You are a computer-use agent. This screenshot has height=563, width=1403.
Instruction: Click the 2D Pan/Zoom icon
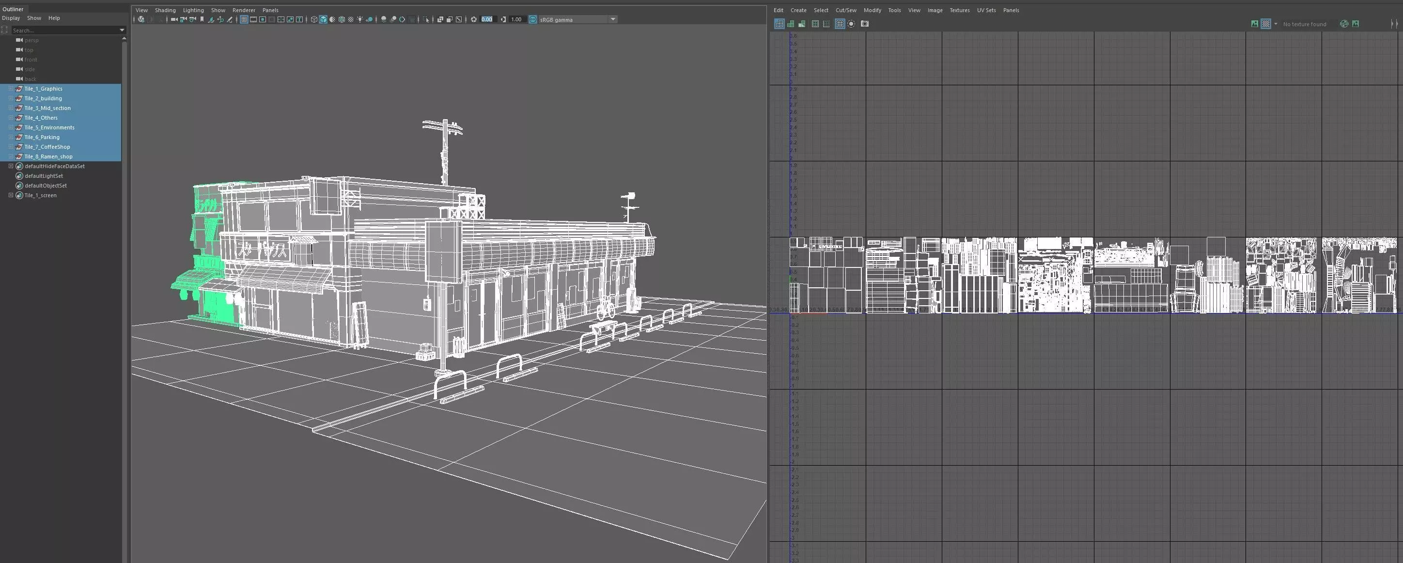click(220, 19)
